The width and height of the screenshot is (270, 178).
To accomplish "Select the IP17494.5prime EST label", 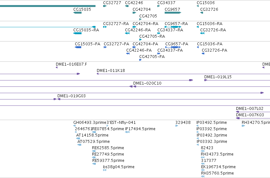I will [140, 129].
